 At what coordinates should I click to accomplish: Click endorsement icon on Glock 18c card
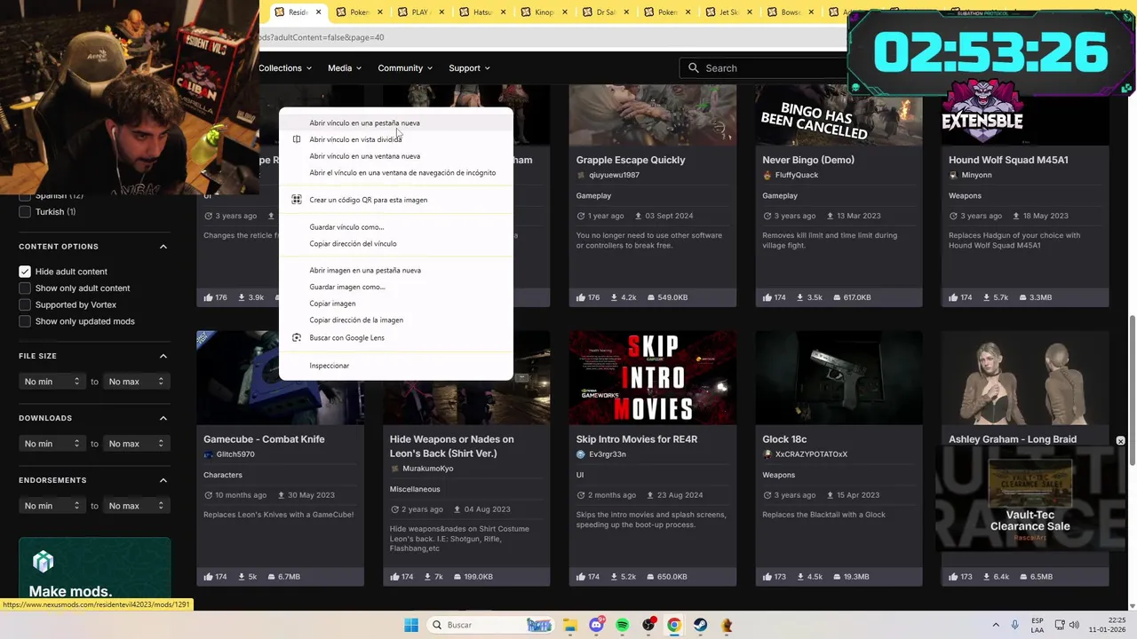767,577
